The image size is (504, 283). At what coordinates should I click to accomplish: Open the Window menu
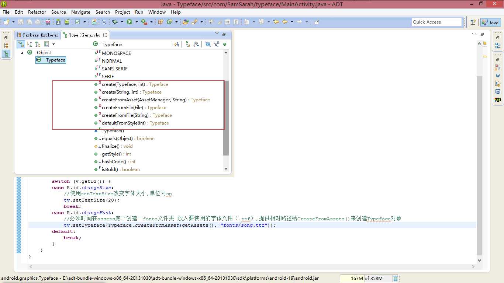(157, 12)
